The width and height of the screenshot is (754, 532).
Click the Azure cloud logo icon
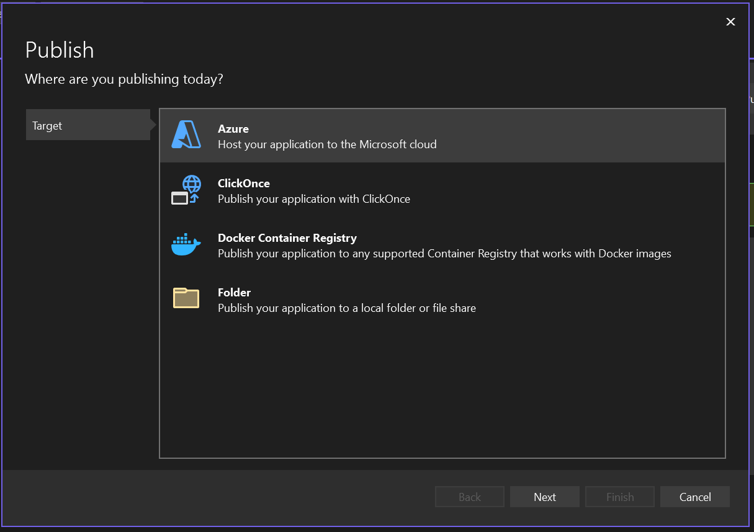point(186,135)
